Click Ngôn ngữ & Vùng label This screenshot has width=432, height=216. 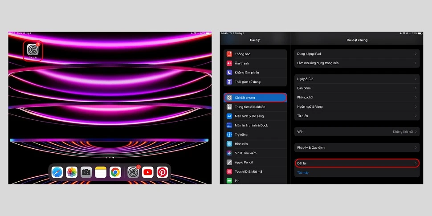[x=310, y=106]
